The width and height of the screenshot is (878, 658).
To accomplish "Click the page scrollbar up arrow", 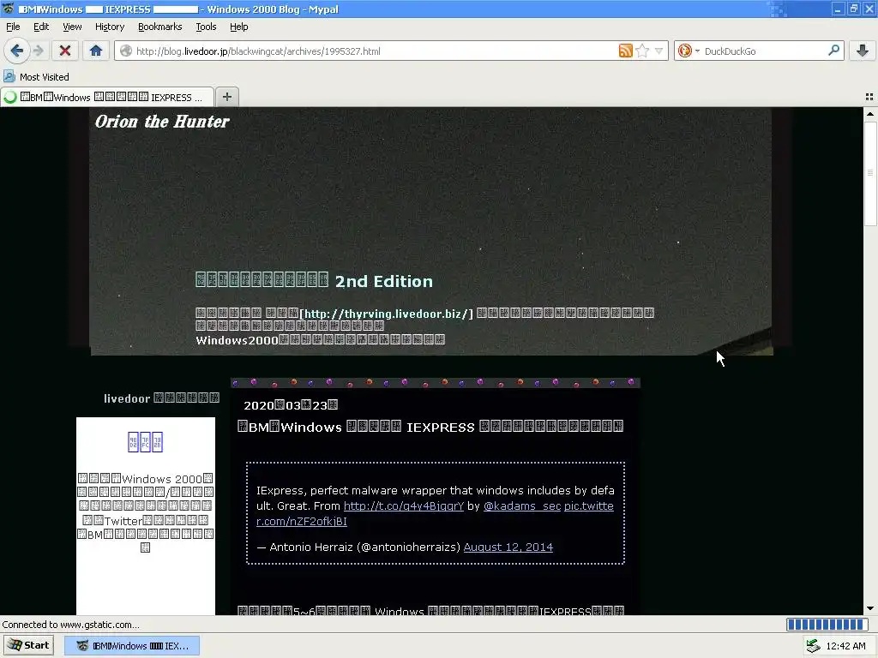I will point(869,114).
